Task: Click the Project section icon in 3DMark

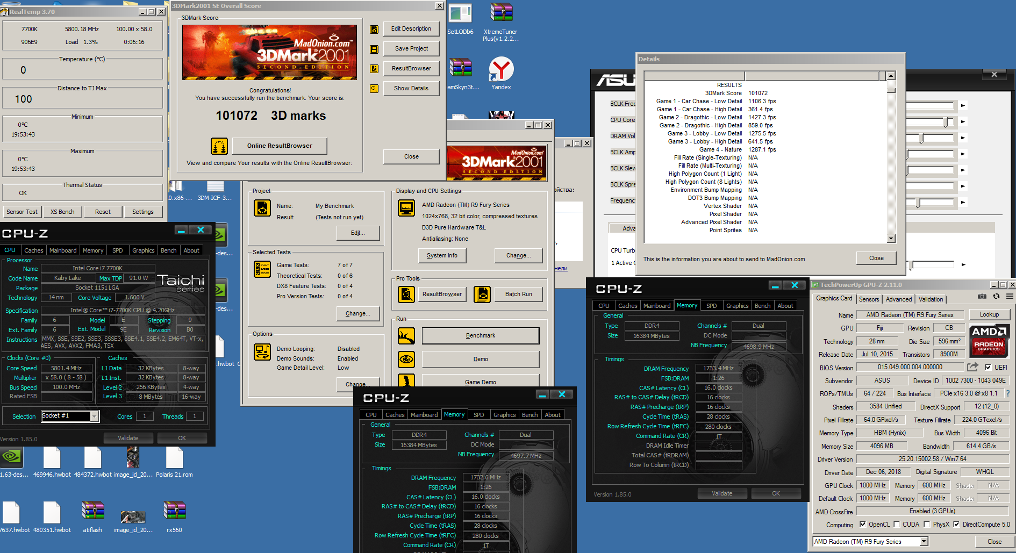Action: 262,208
